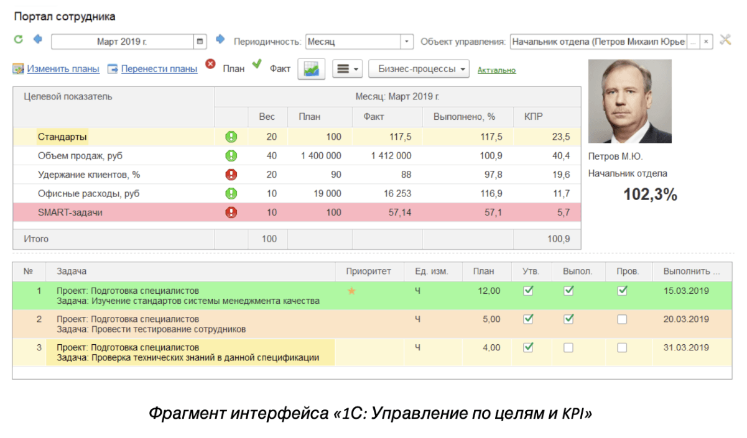Select the task Провести тестирование сотрудников
Screen dimensions: 747x438
pyautogui.click(x=372, y=324)
